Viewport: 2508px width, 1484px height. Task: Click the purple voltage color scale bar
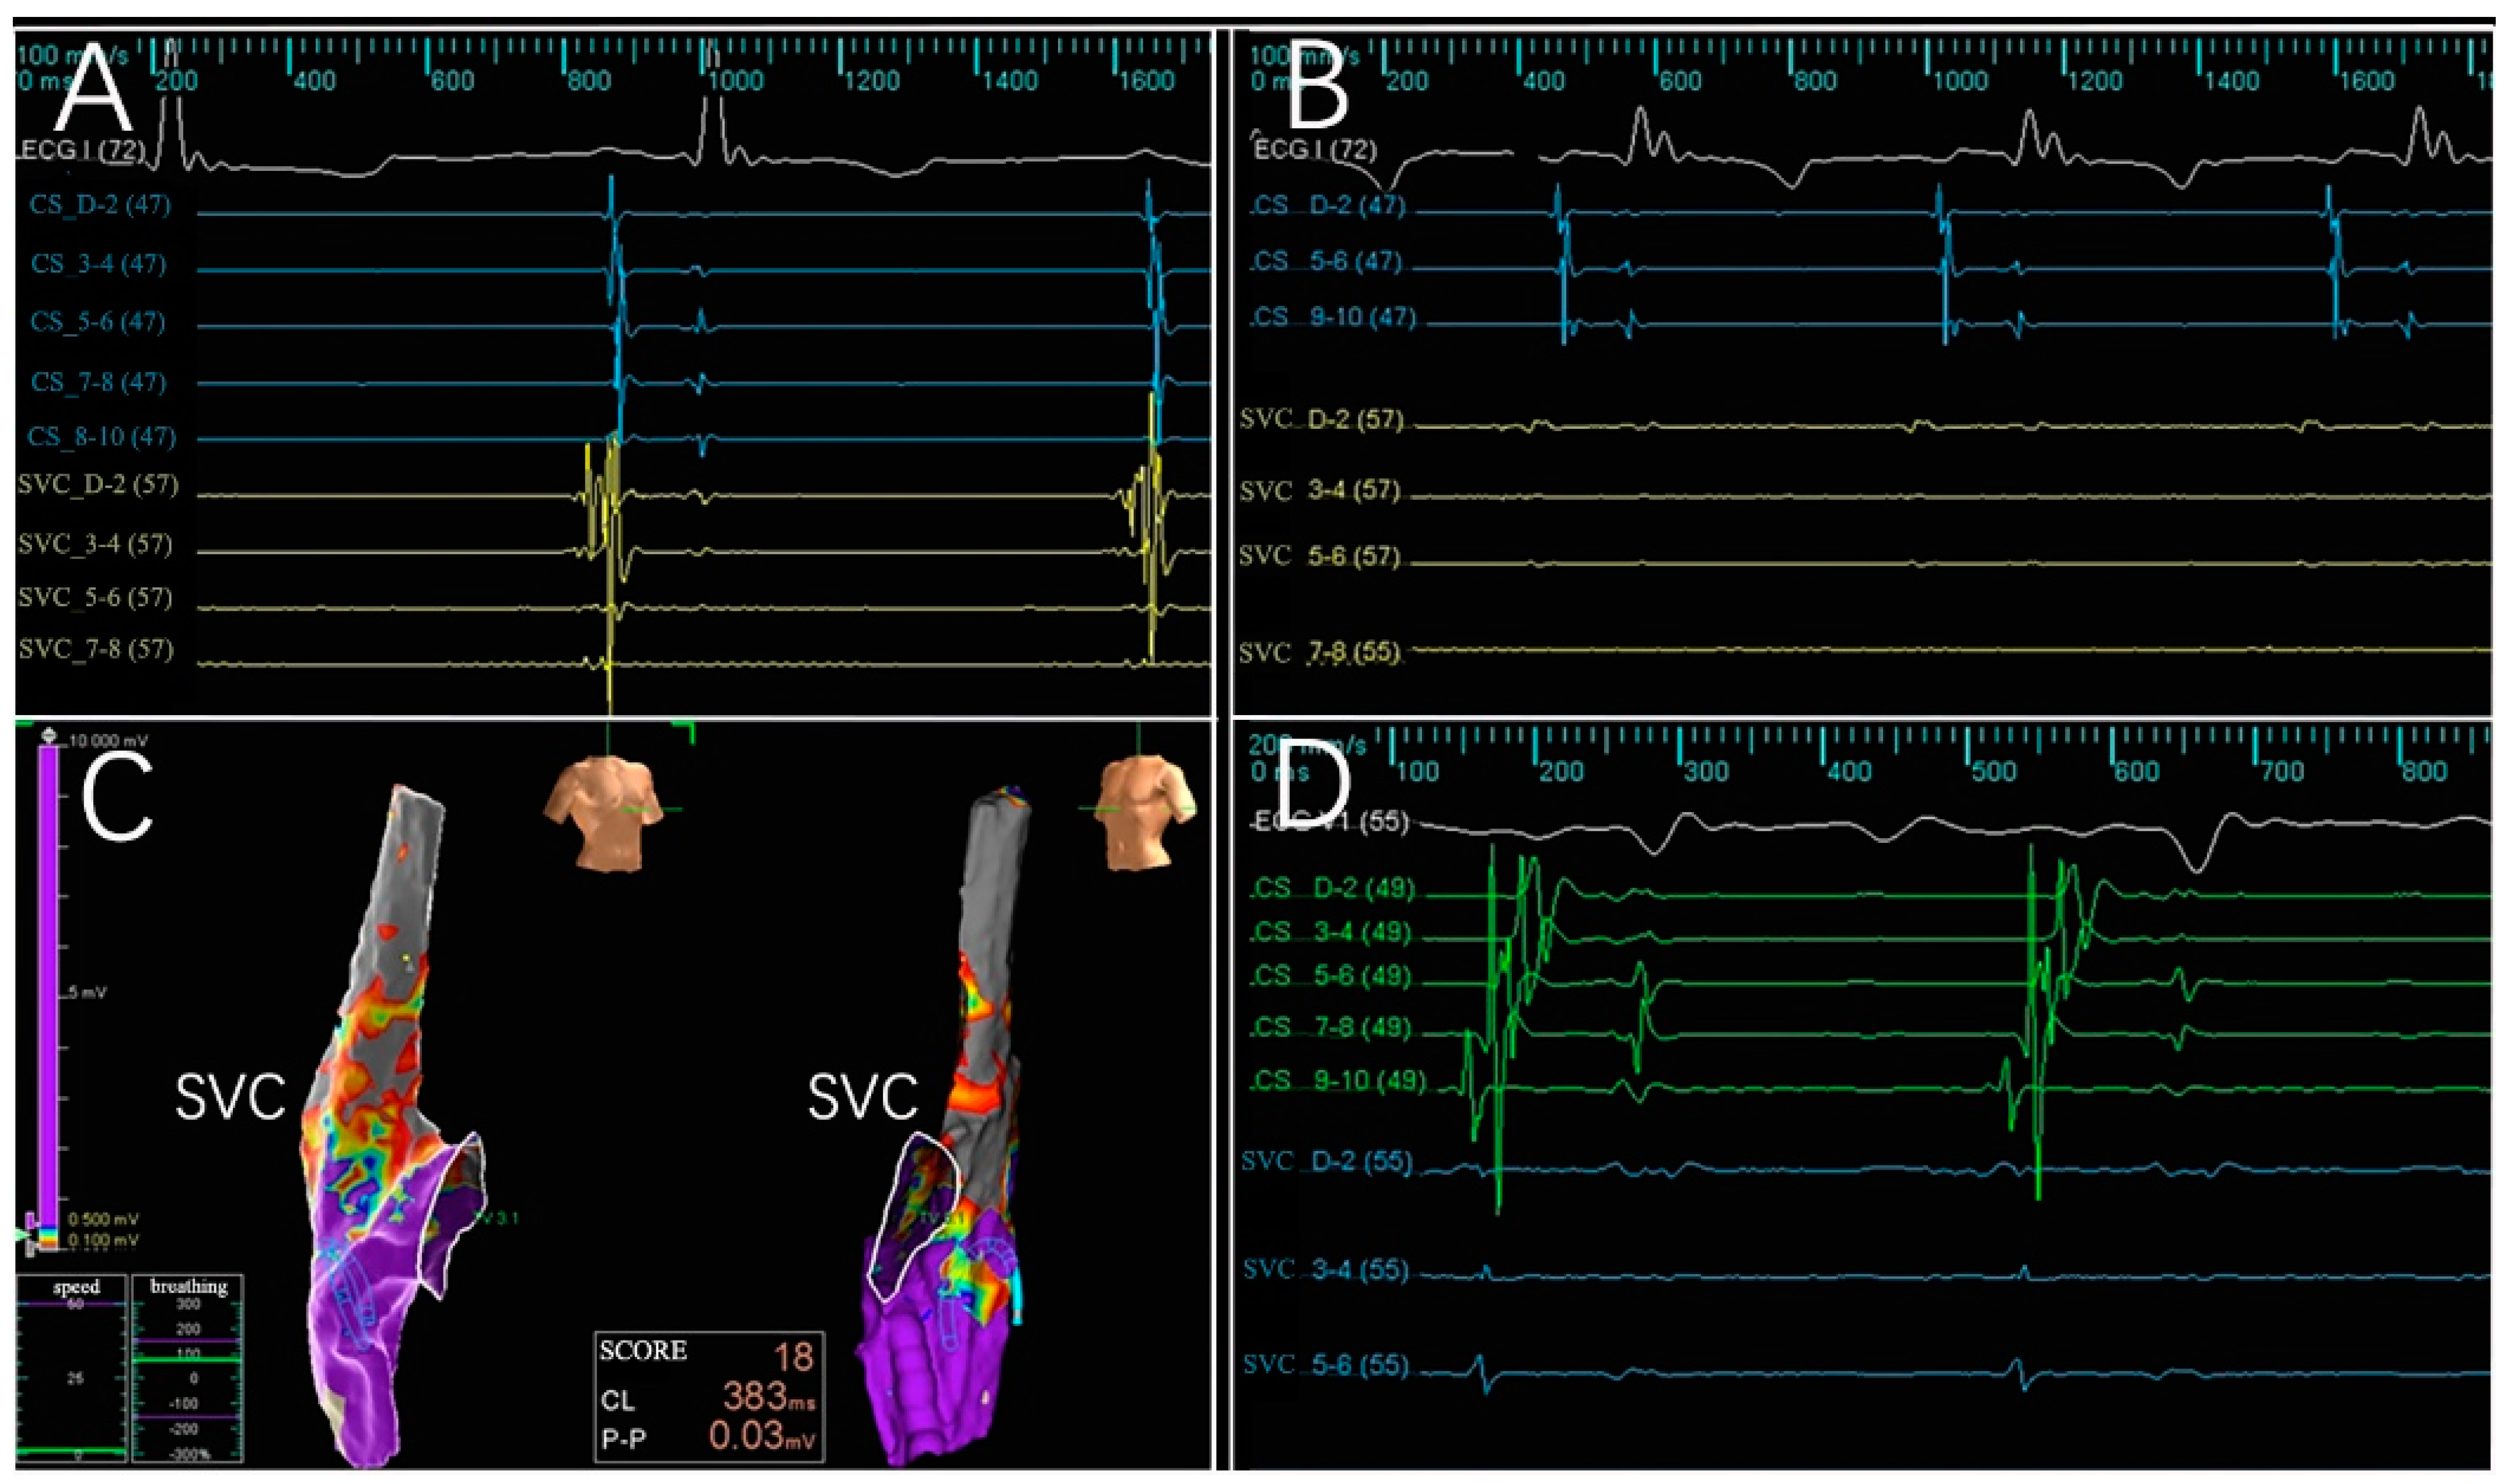(x=49, y=980)
